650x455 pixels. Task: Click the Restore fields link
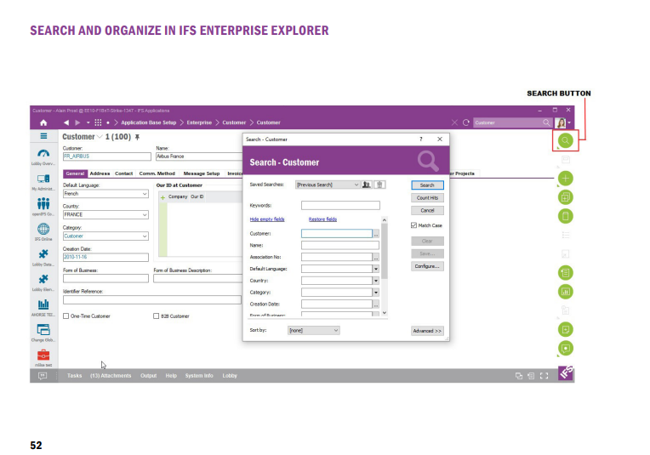[x=322, y=219]
